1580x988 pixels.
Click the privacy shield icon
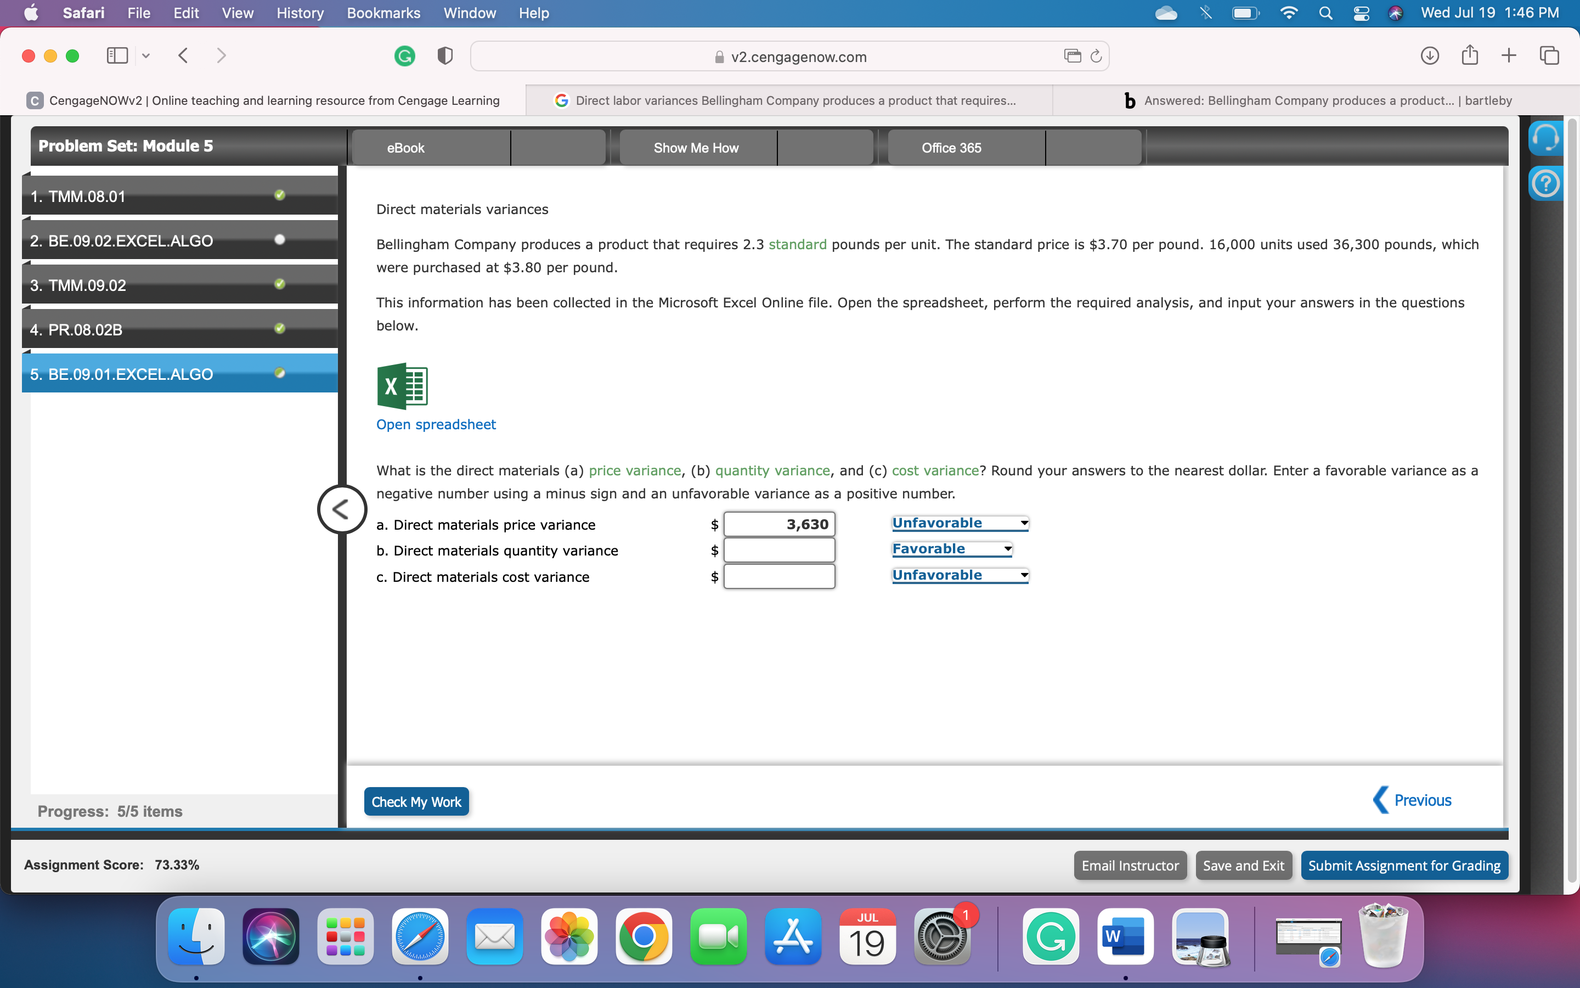[x=444, y=56]
